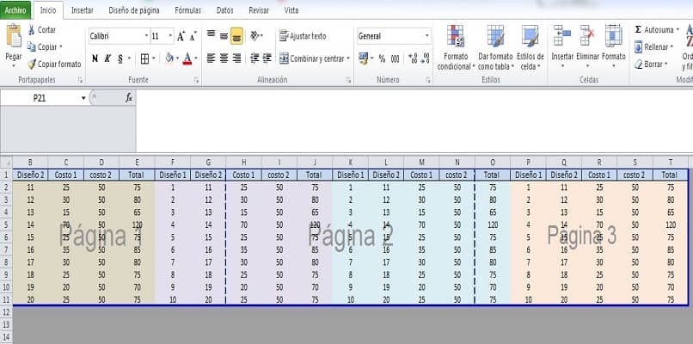This screenshot has width=693, height=344.
Task: Click Autosuma sigma button
Action: [657, 30]
